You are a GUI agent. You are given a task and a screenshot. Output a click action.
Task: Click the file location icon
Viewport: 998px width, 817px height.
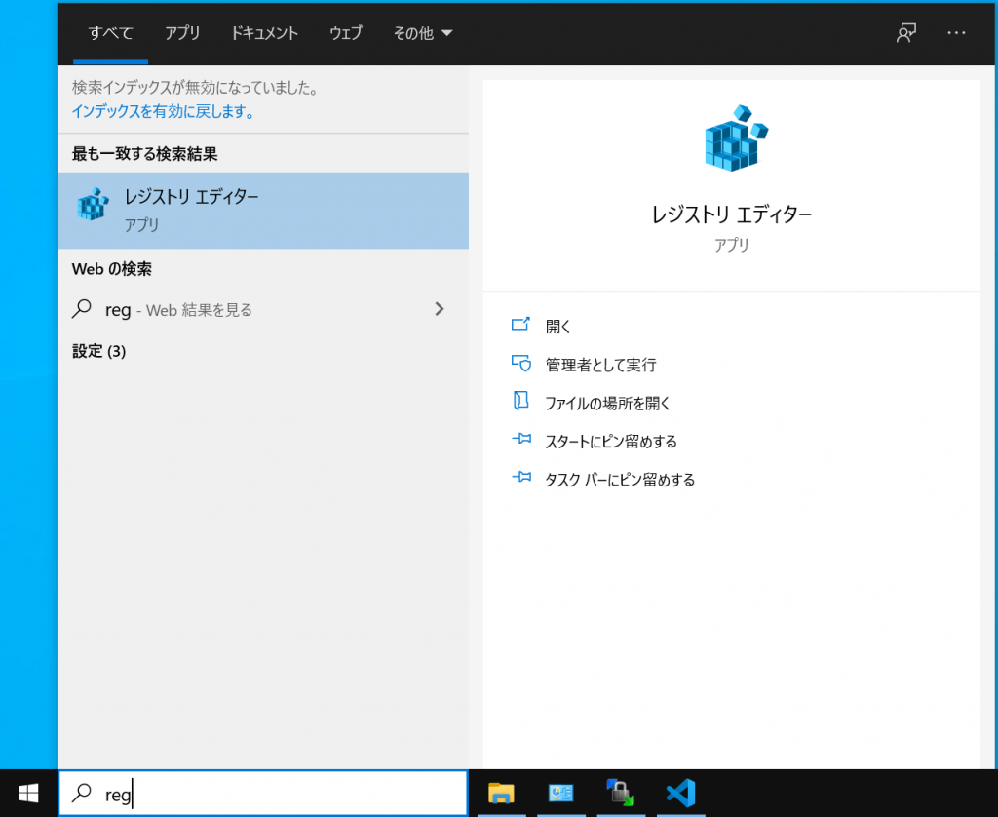coord(520,401)
